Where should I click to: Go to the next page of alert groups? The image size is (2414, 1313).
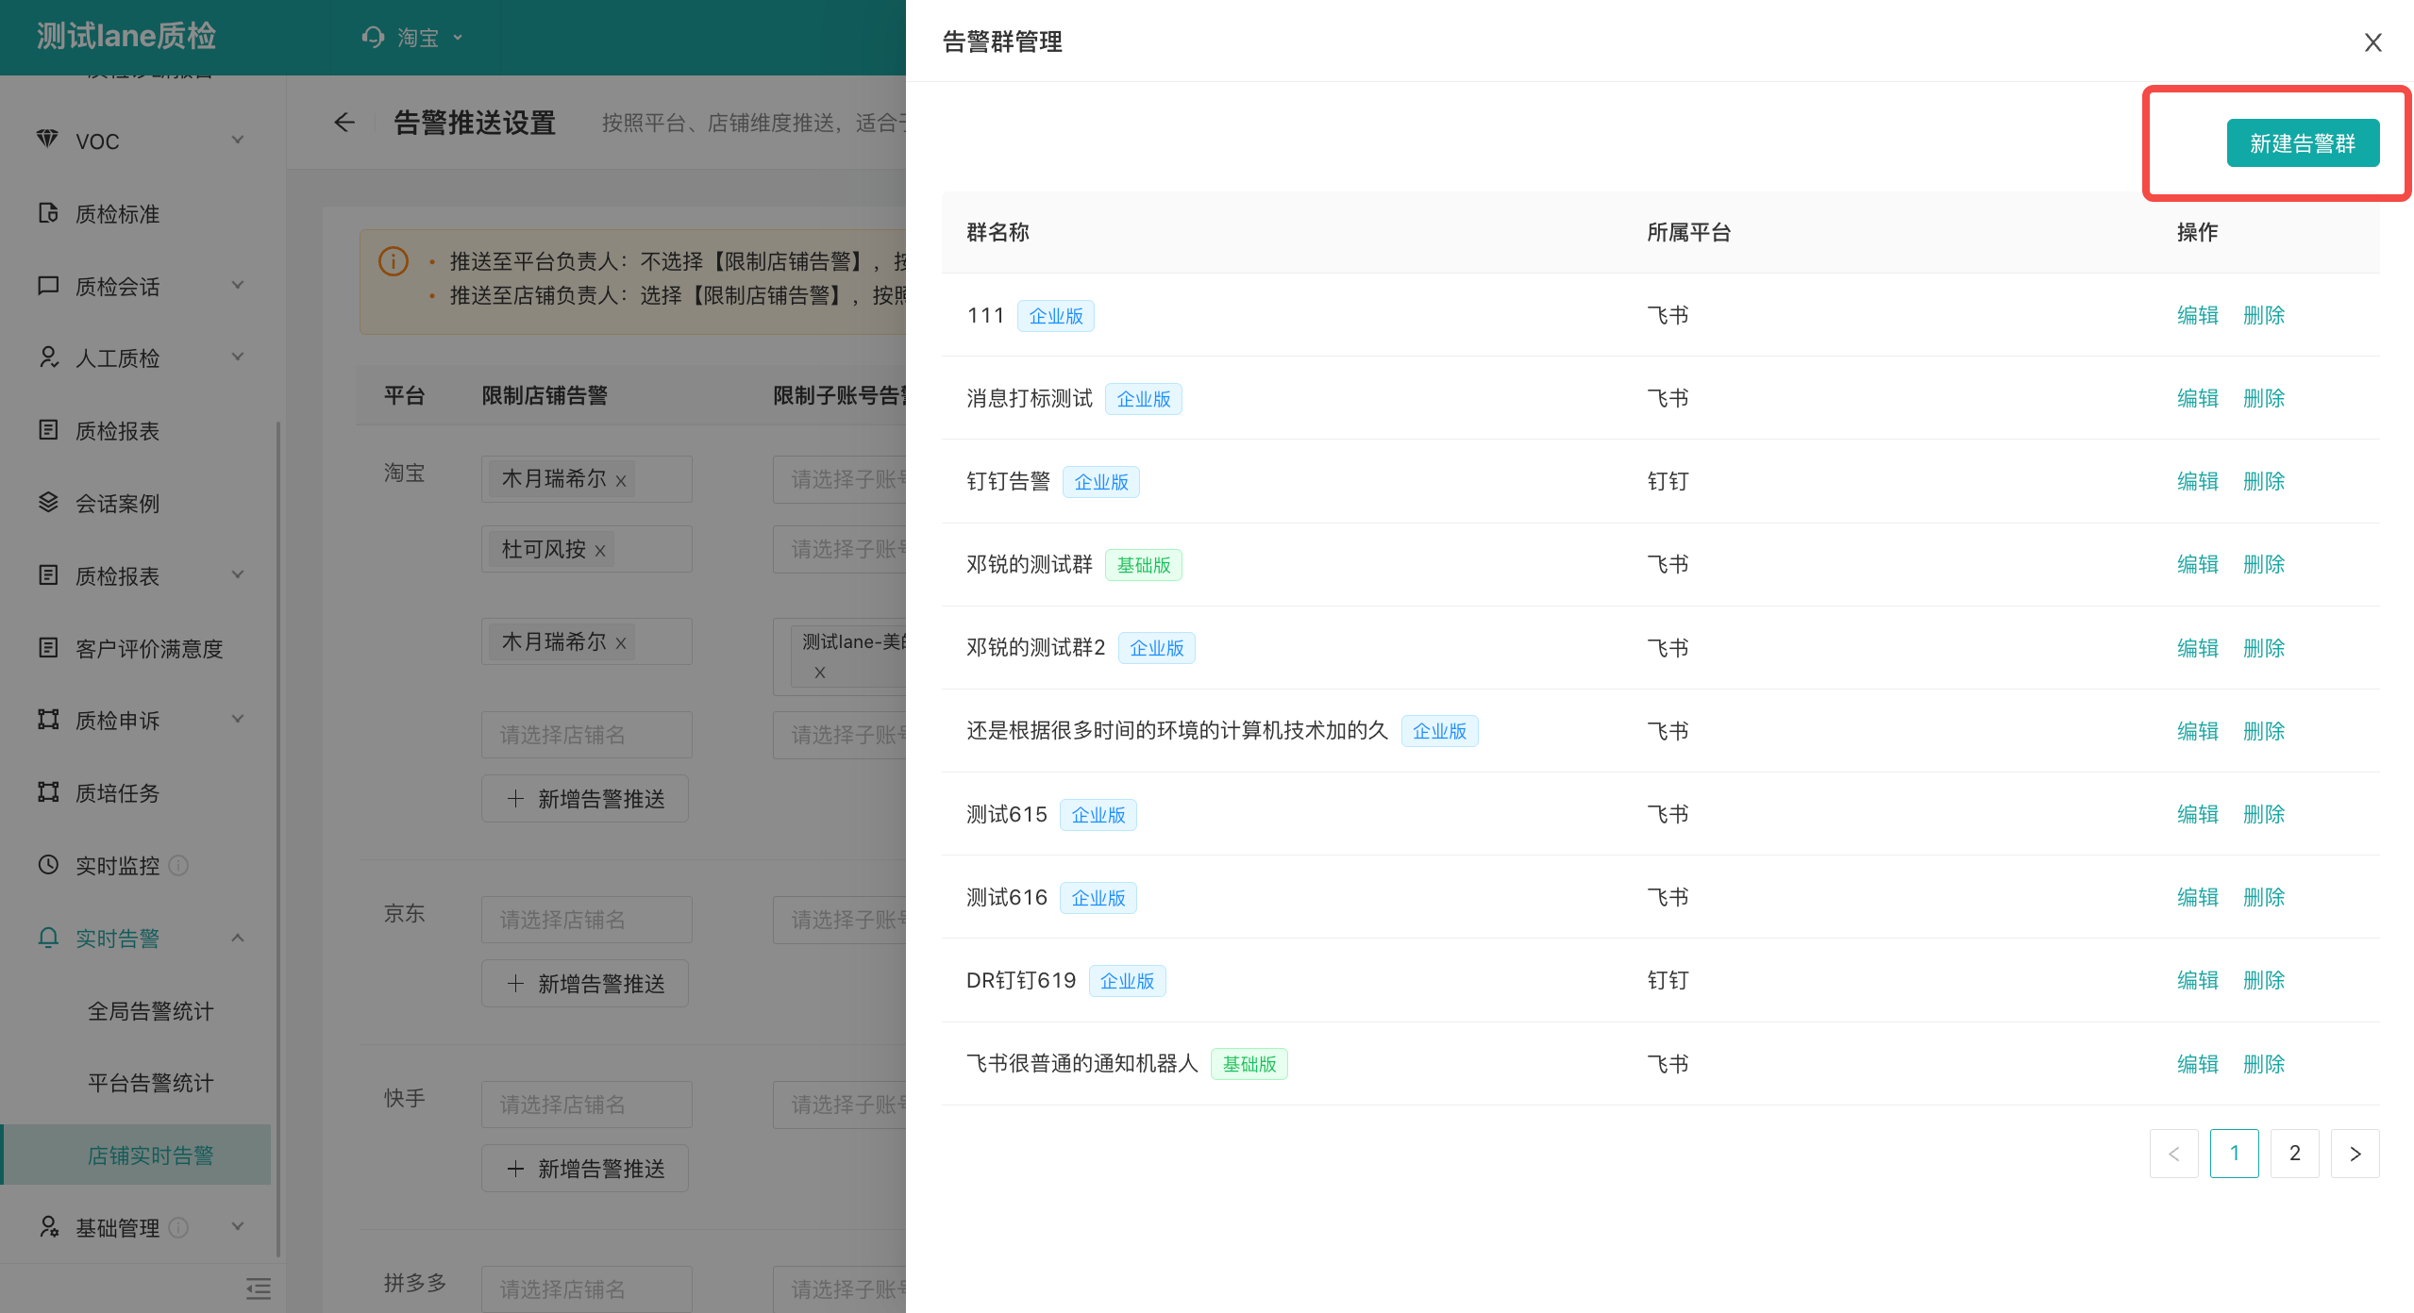[2355, 1154]
